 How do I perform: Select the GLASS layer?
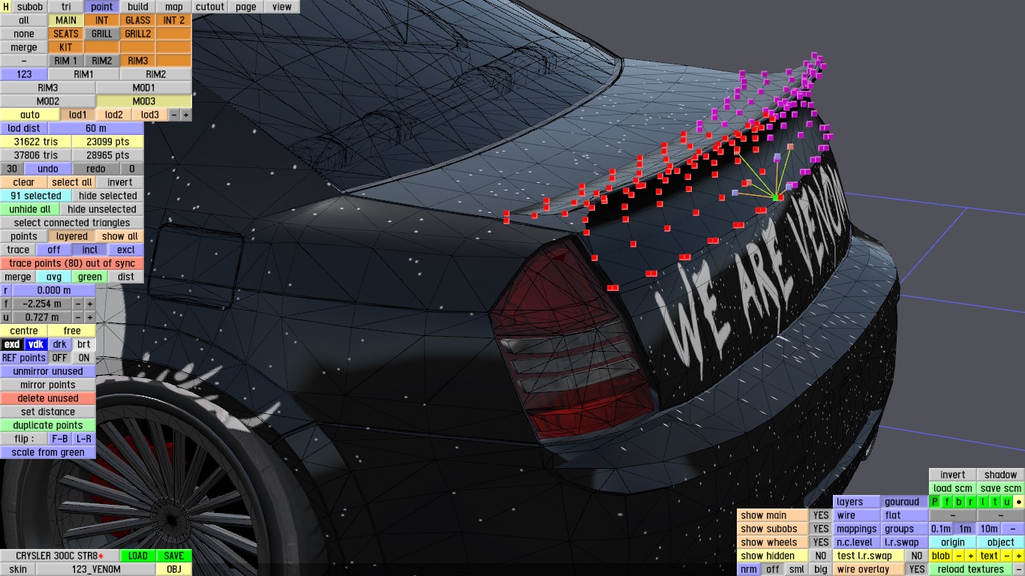point(138,20)
